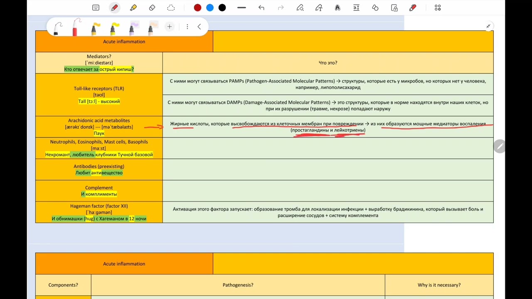The image size is (532, 299).
Task: Open the four-dot more tools grid
Action: coord(438,8)
